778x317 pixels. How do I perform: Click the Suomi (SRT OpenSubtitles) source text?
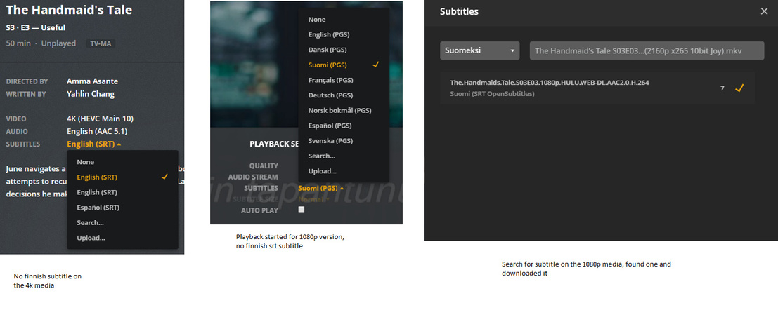click(x=492, y=93)
